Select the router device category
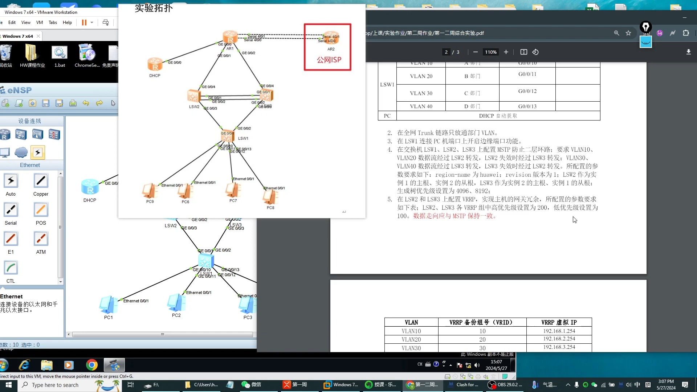Screen dimensions: 697x392 coord(5,135)
